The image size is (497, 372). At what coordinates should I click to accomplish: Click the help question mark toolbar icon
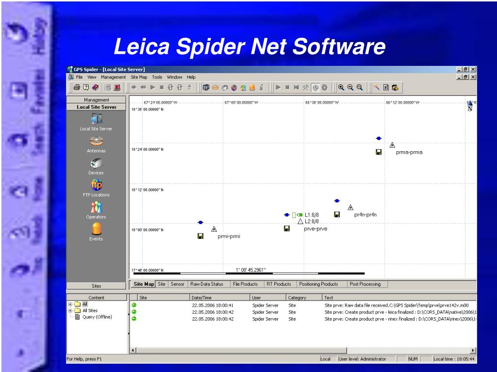[86, 87]
